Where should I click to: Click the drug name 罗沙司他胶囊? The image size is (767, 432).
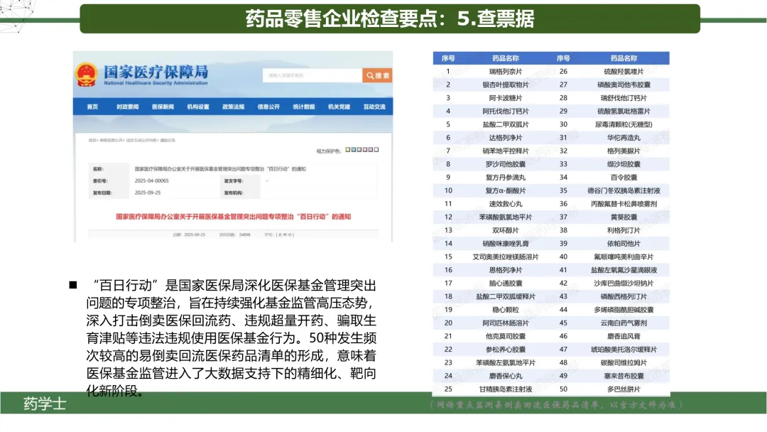tap(506, 164)
